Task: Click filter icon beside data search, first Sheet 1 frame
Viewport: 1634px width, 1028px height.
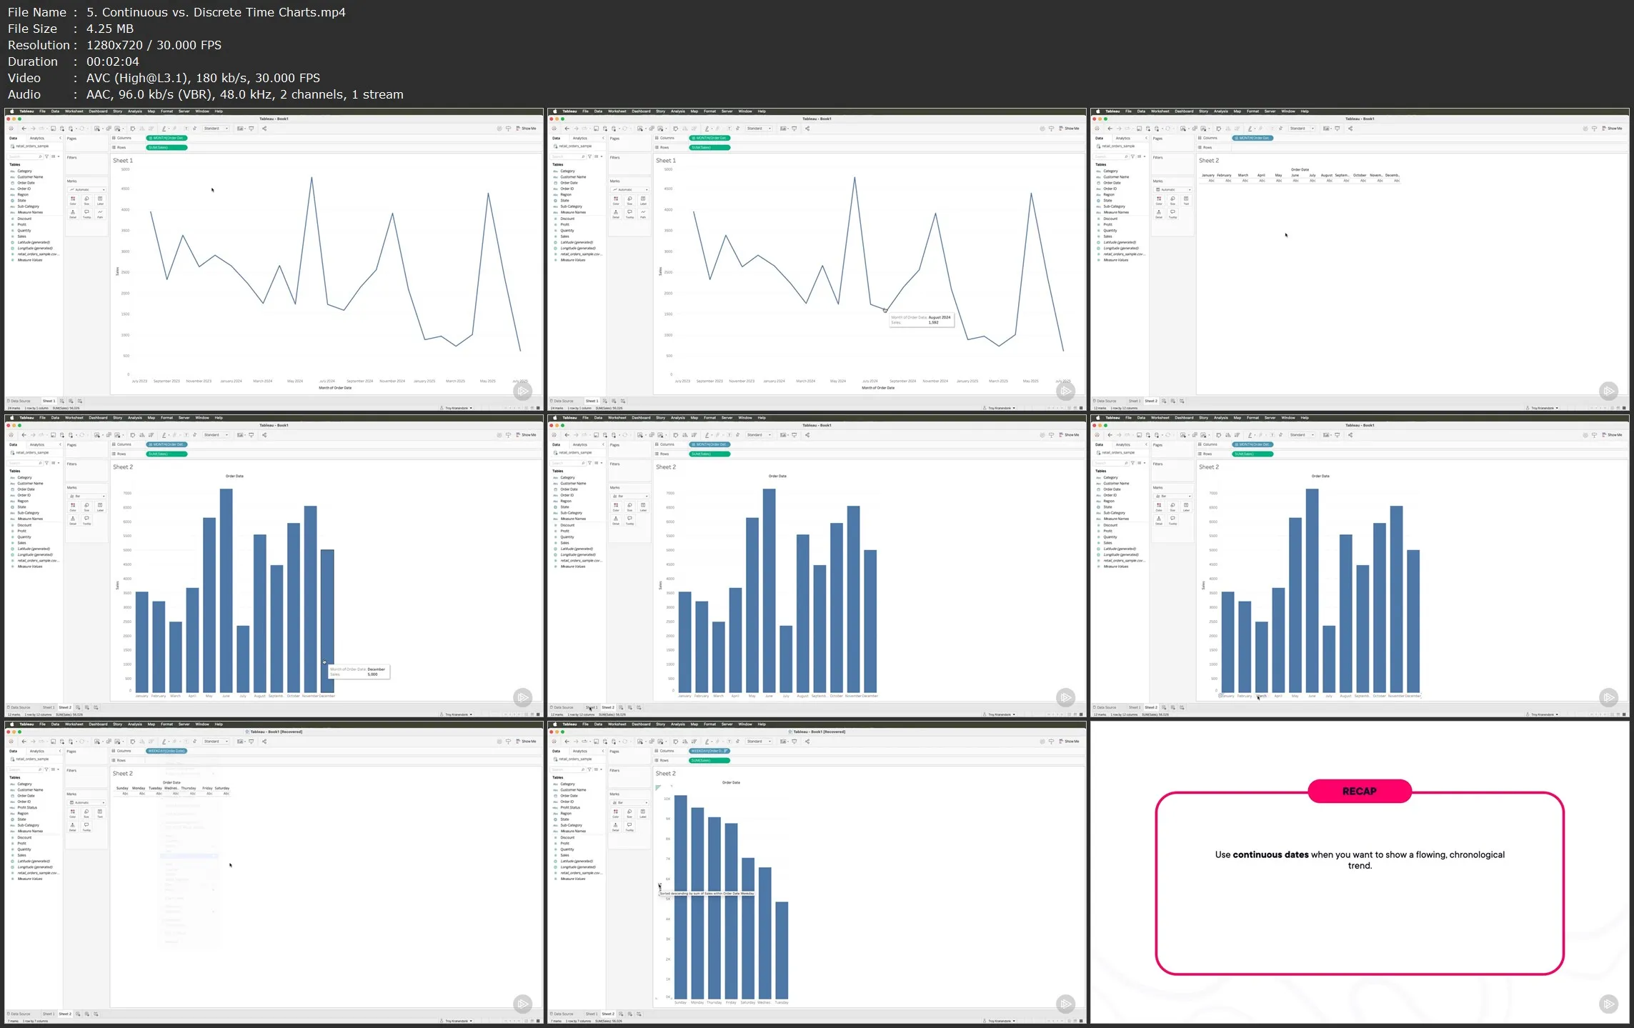Action: (47, 156)
